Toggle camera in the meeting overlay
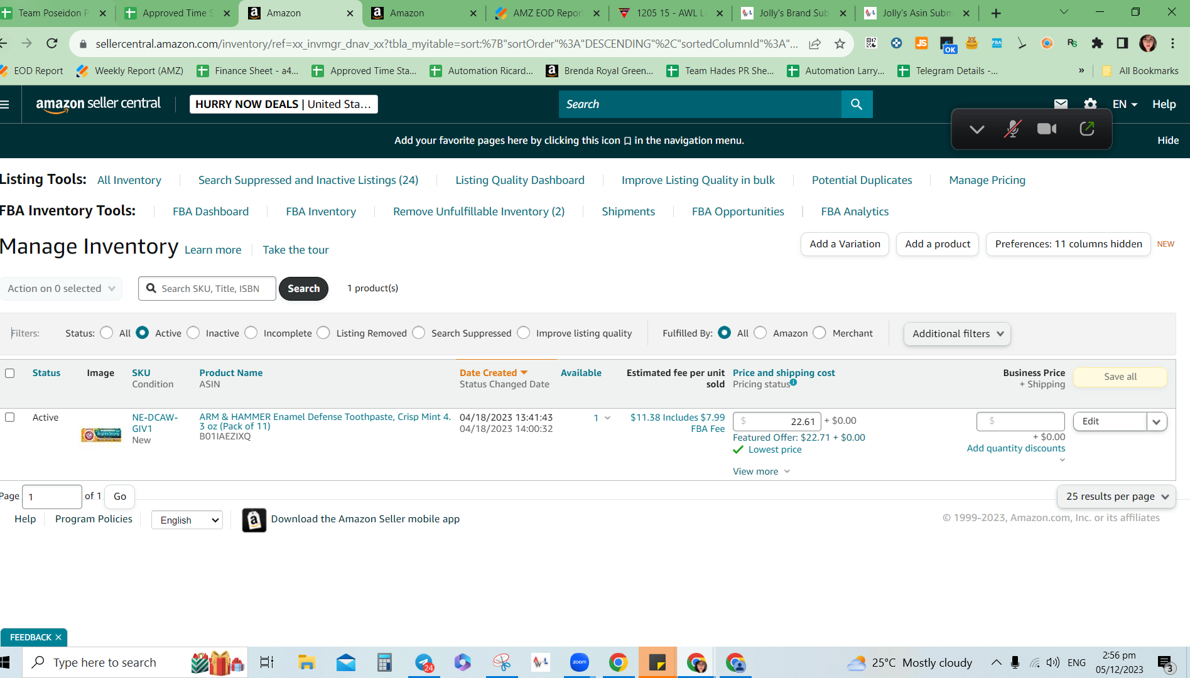The width and height of the screenshot is (1190, 678). point(1047,129)
